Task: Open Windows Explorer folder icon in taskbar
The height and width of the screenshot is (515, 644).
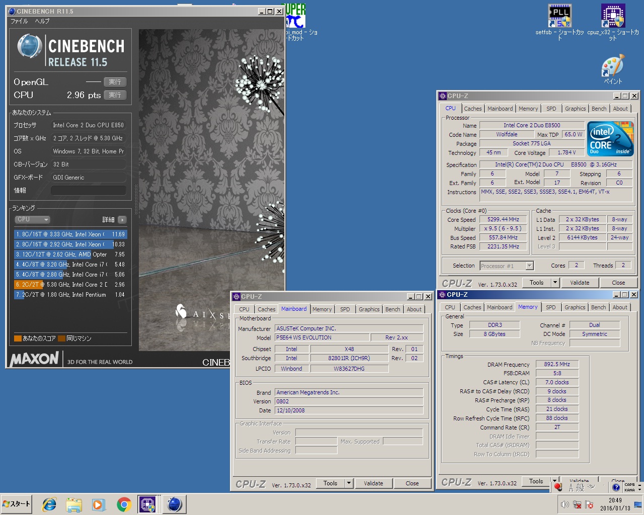Action: tap(74, 504)
